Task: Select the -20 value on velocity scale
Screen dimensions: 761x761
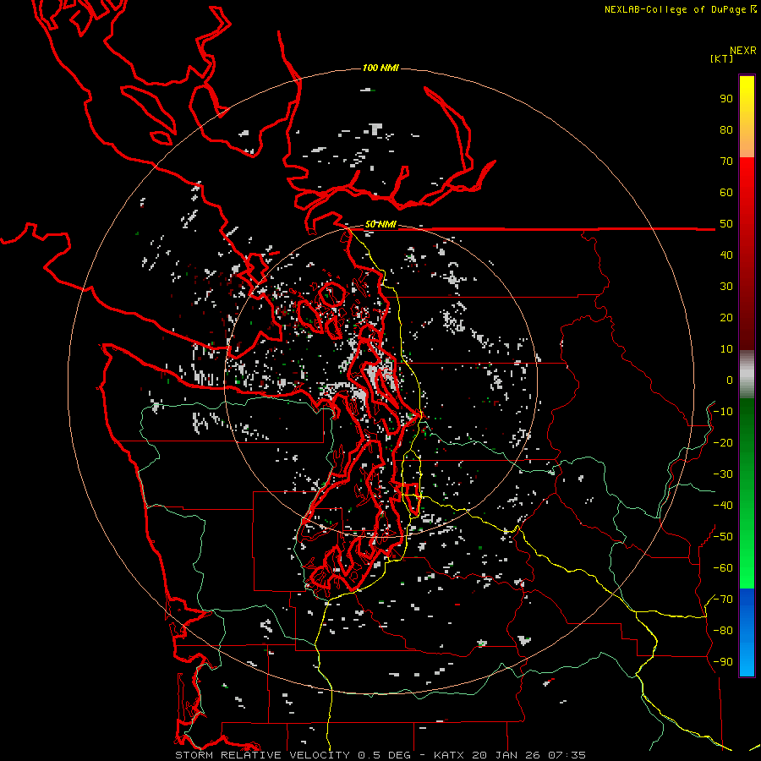Action: (x=723, y=443)
